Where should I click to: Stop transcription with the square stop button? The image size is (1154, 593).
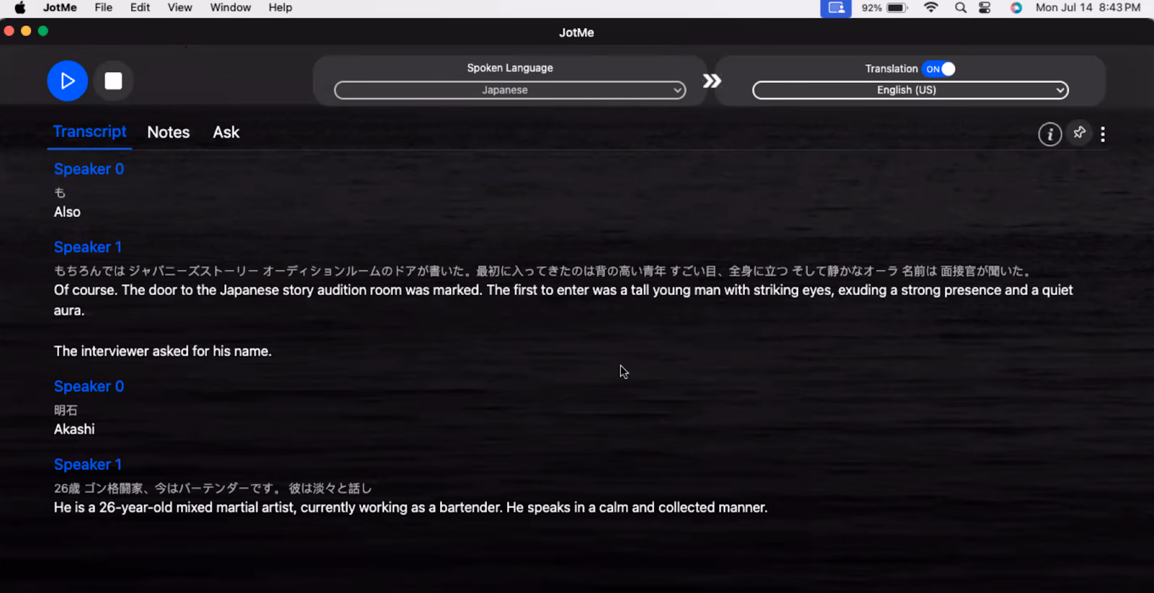pos(113,81)
